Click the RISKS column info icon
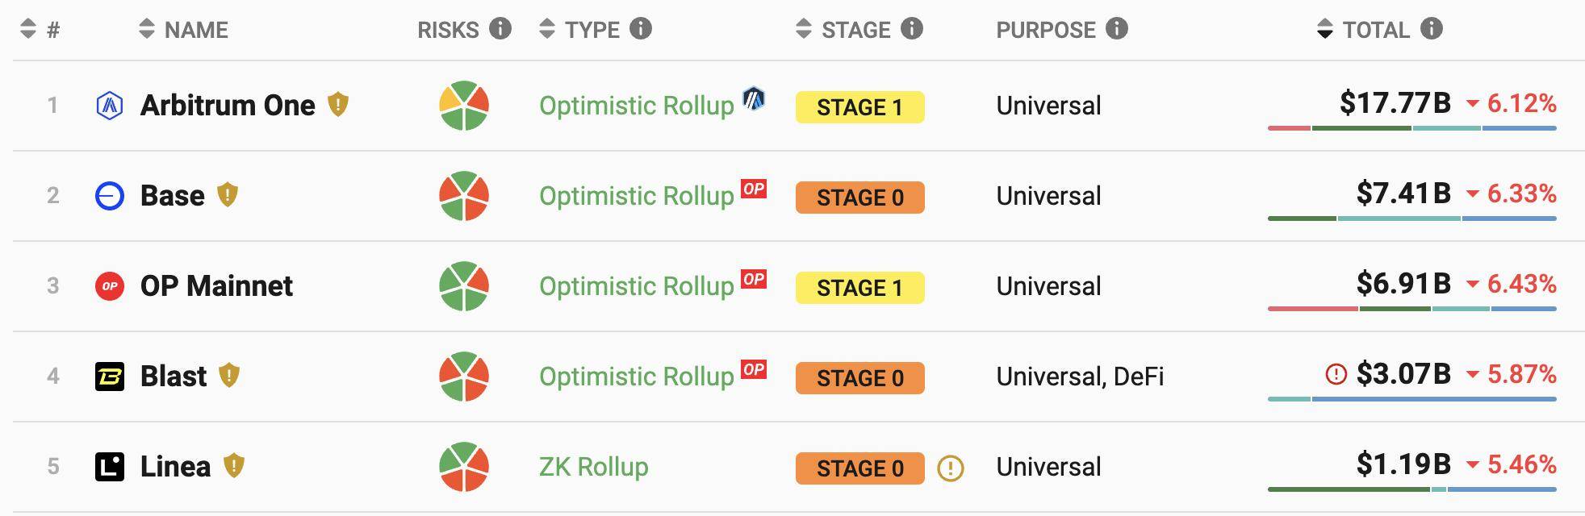1585x516 pixels. pos(500,29)
